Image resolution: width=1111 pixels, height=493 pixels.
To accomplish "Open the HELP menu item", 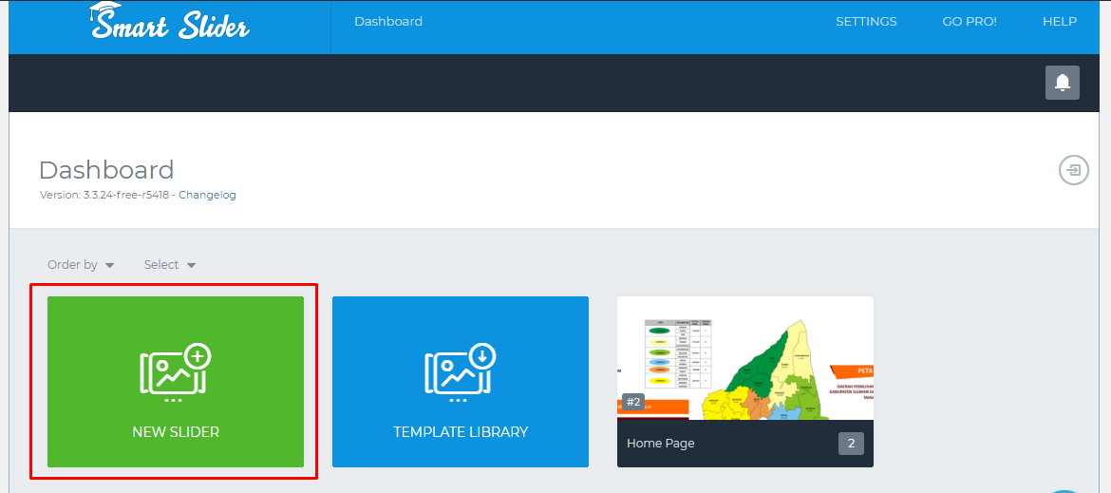I will tap(1060, 22).
